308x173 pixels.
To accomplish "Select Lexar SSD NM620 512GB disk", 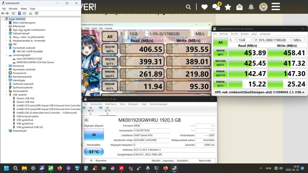I will (x=29, y=59).
